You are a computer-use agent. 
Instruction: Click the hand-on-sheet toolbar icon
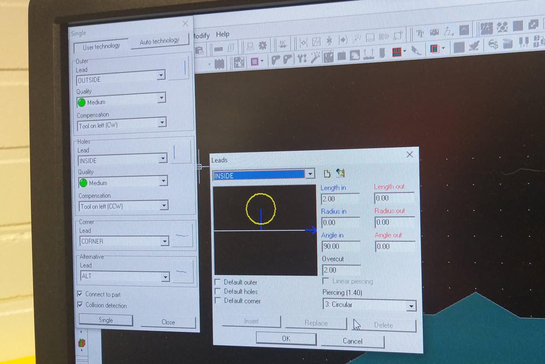click(354, 55)
